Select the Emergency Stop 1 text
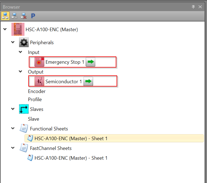This screenshot has height=183, width=207. pyautogui.click(x=65, y=62)
